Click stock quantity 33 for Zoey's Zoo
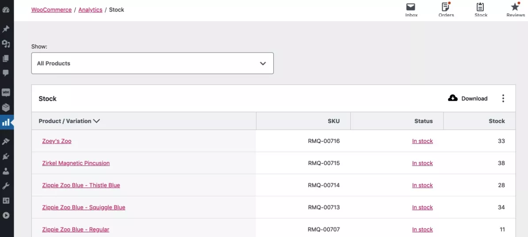Image resolution: width=528 pixels, height=237 pixels. click(x=501, y=141)
